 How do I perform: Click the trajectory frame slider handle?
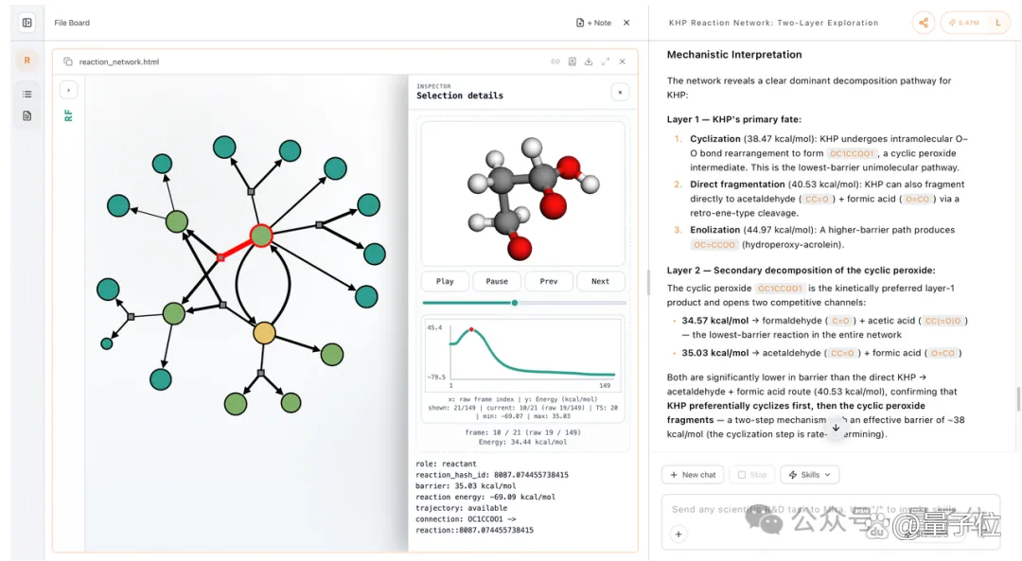coord(515,303)
